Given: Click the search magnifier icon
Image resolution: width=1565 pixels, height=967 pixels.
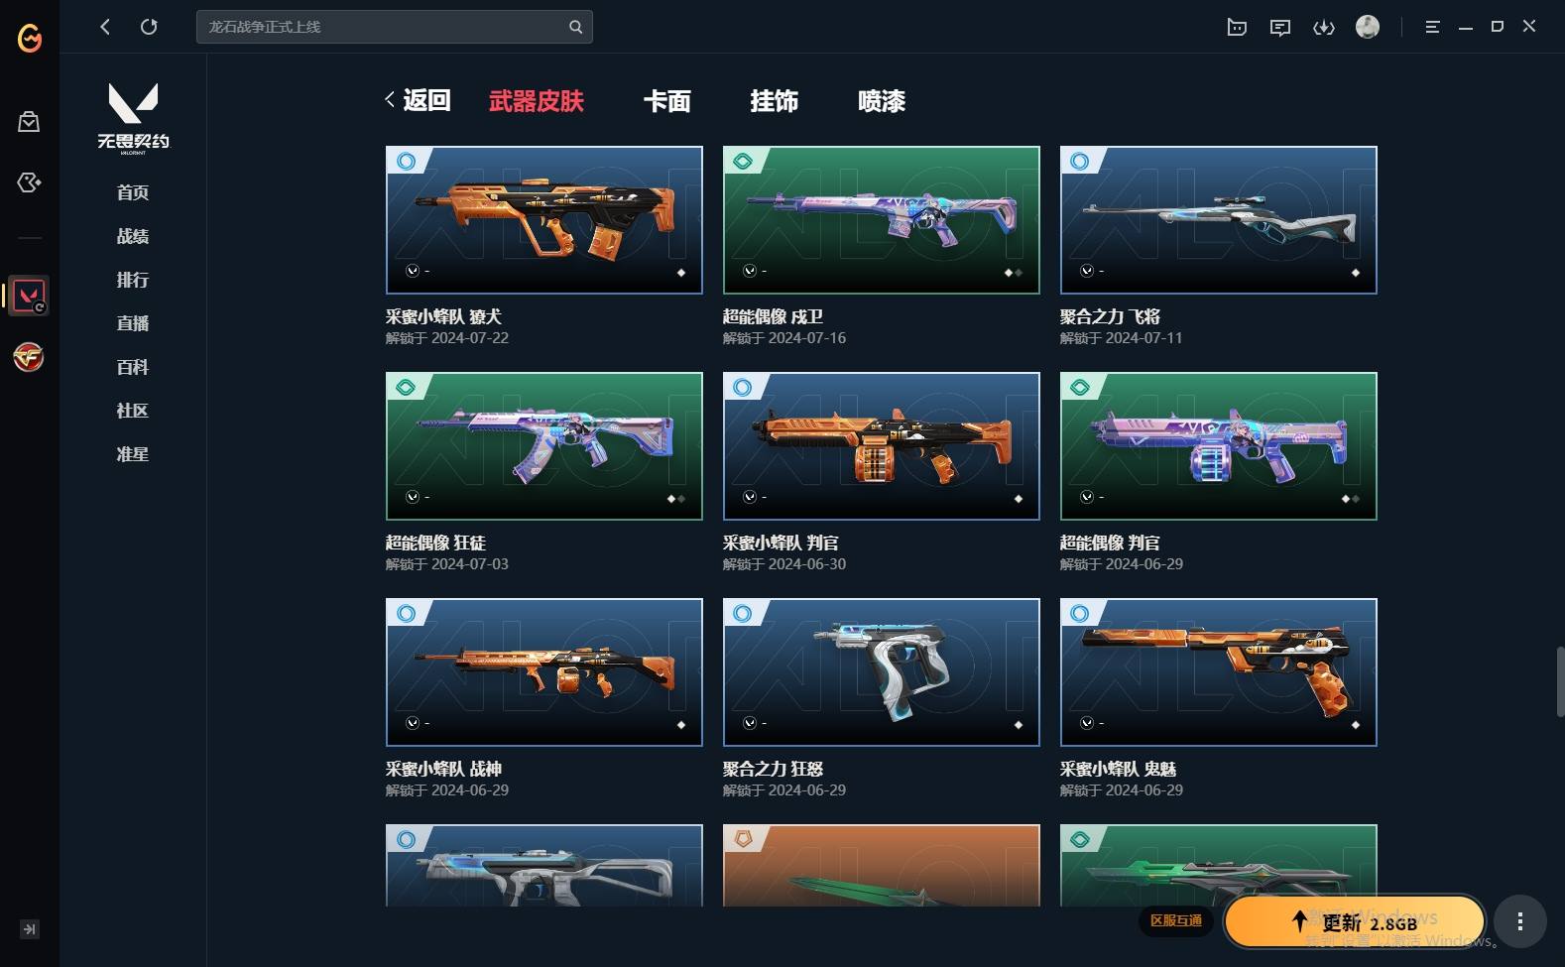Looking at the screenshot, I should tap(575, 27).
